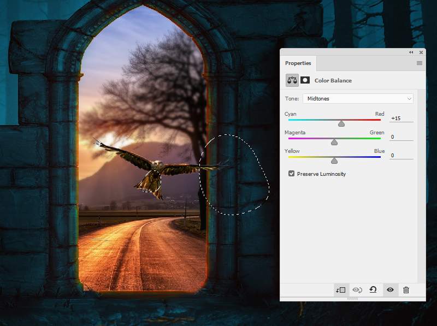Click the Color Balance title text
Image resolution: width=437 pixels, height=326 pixels.
333,80
